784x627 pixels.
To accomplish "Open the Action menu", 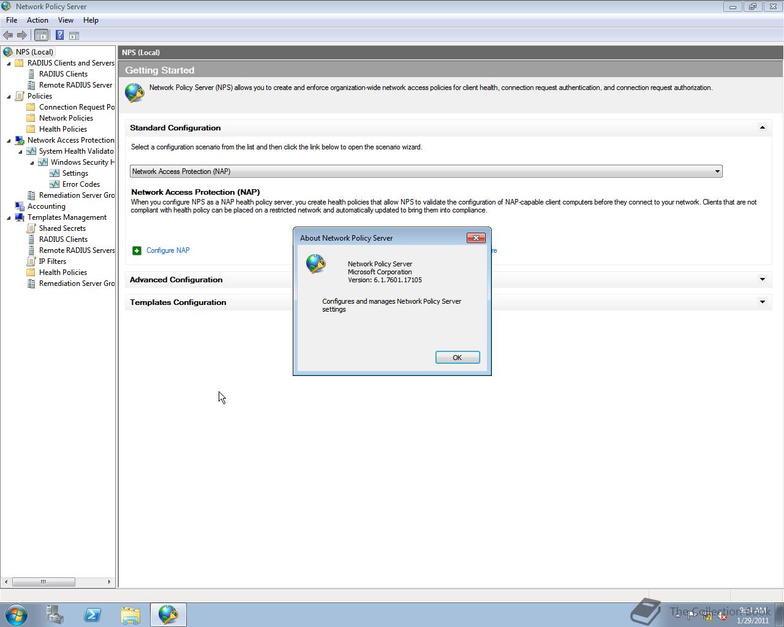I will tap(37, 20).
